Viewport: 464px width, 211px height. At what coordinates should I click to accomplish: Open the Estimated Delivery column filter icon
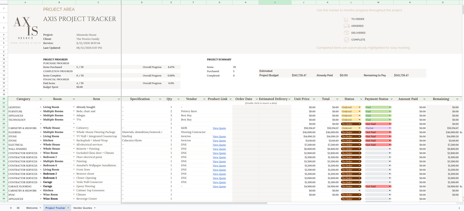tap(289, 99)
